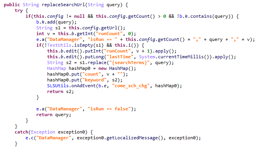Click "e.c" in catch block logging call

click(x=29, y=138)
